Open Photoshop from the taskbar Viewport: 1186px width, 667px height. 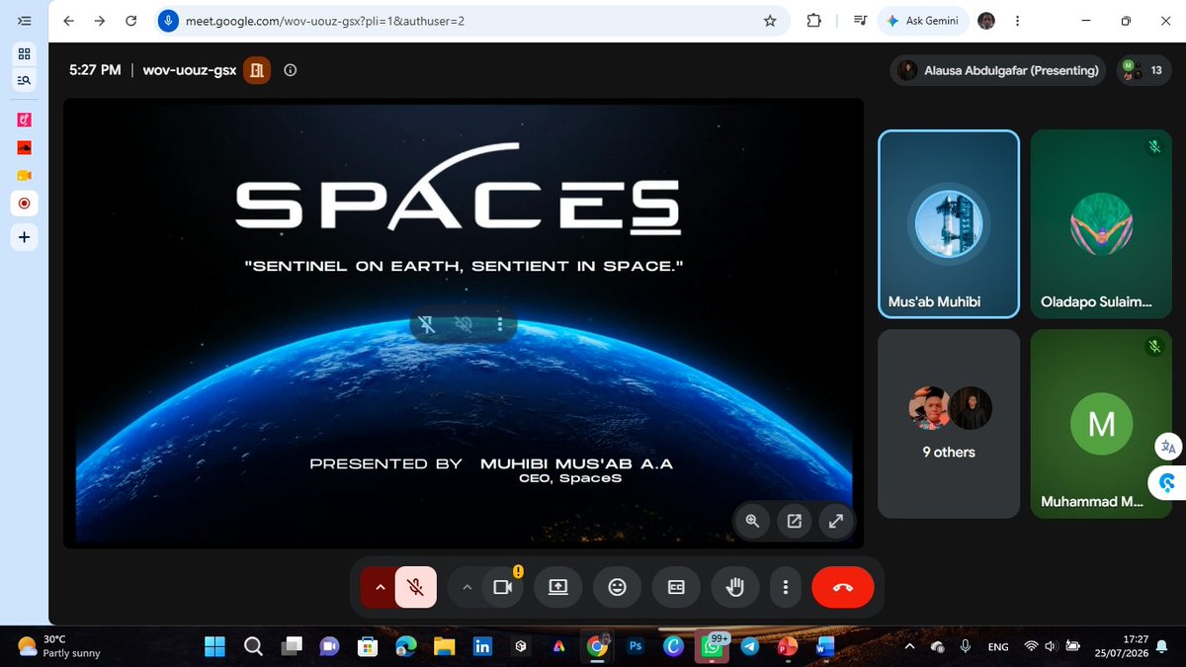tap(635, 646)
